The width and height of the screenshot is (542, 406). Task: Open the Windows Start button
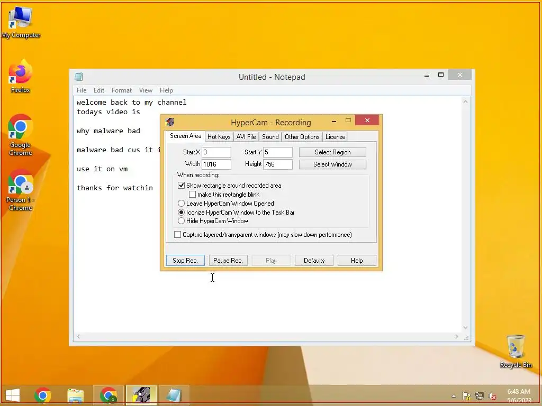click(13, 395)
